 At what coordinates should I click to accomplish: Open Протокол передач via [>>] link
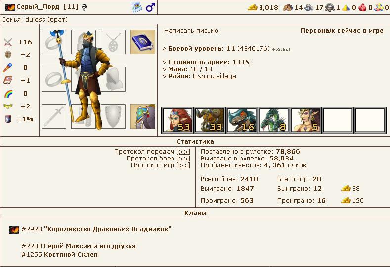[183, 152]
